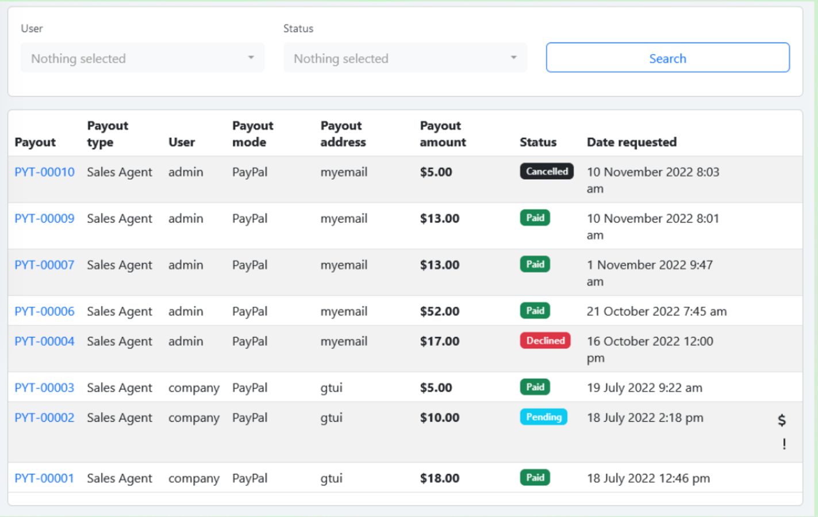Click the Payout amount column header
The width and height of the screenshot is (818, 517).
click(442, 134)
